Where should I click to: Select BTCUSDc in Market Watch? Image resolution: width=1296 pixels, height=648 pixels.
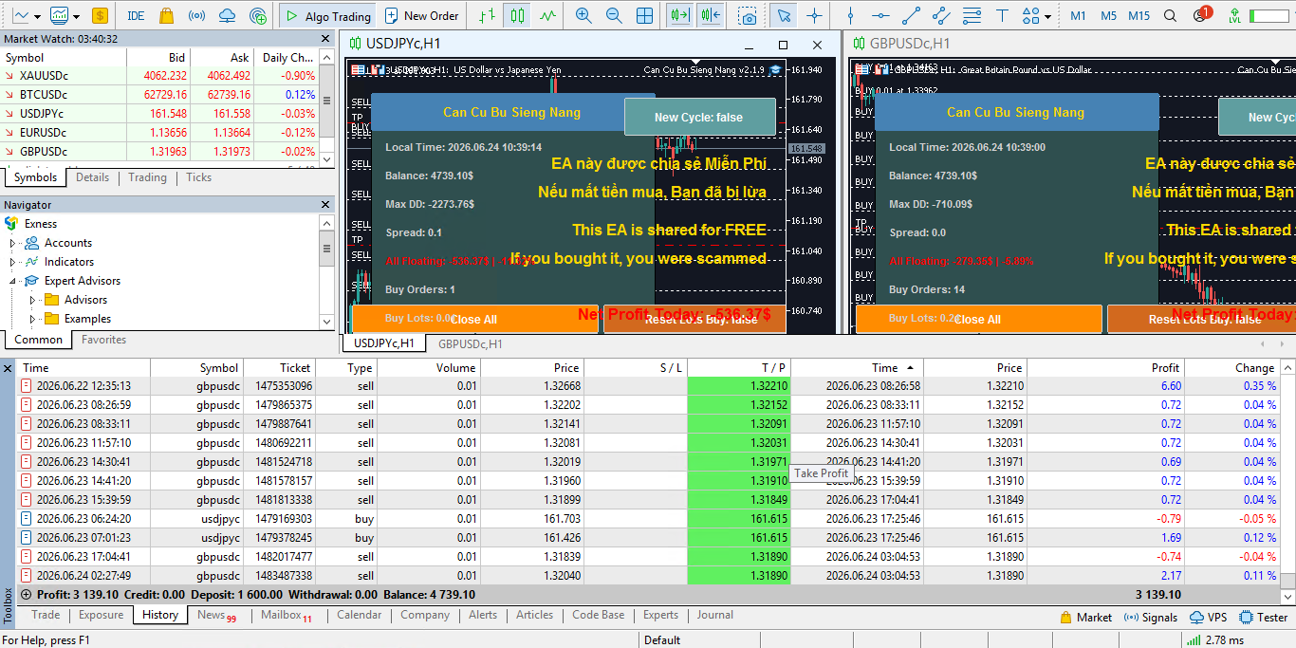158,95
